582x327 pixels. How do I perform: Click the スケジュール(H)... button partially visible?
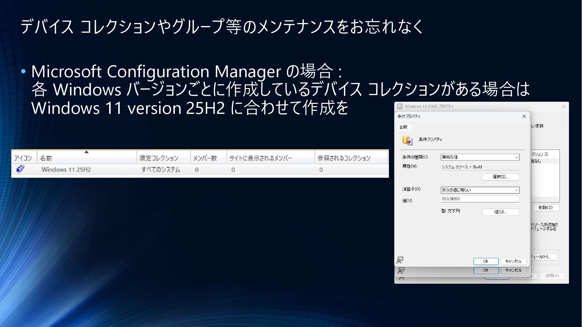pos(544,257)
